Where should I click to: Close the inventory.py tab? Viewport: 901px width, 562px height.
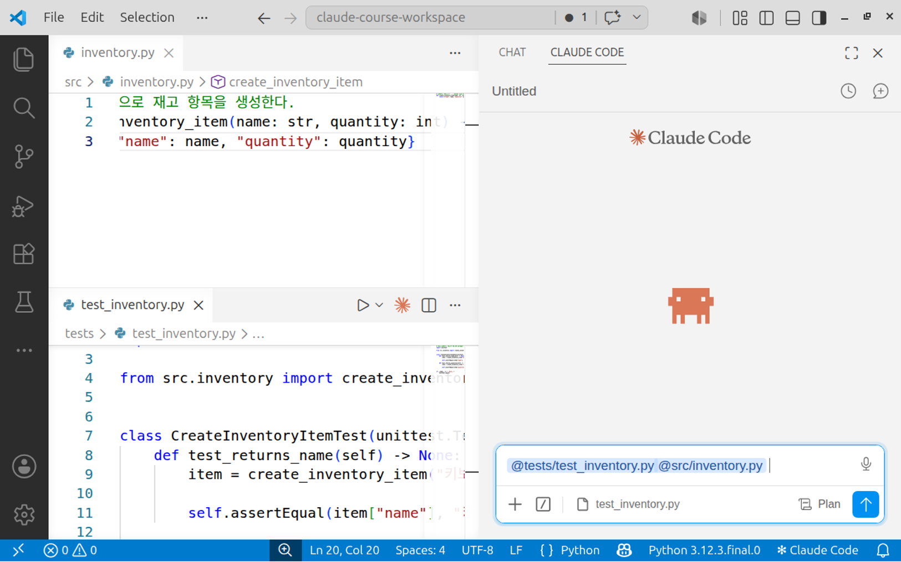[x=169, y=53]
